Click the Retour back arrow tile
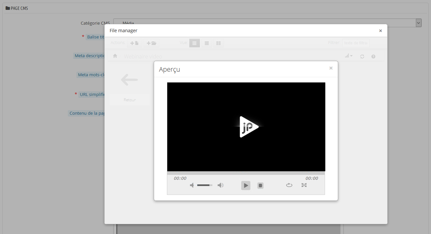Screen dimensions: 431x234 pyautogui.click(x=129, y=80)
